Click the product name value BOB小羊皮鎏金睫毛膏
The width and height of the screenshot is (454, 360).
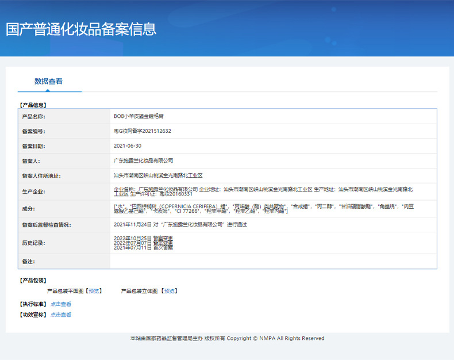pos(138,116)
